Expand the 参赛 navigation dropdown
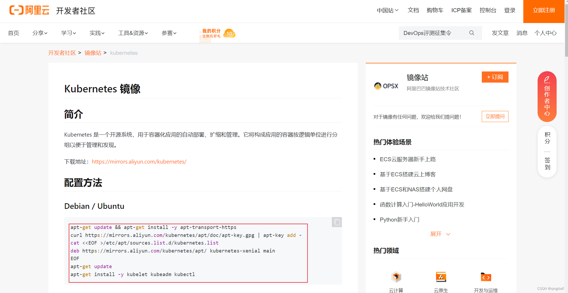Screen dimensions: 568x293 (x=169, y=33)
